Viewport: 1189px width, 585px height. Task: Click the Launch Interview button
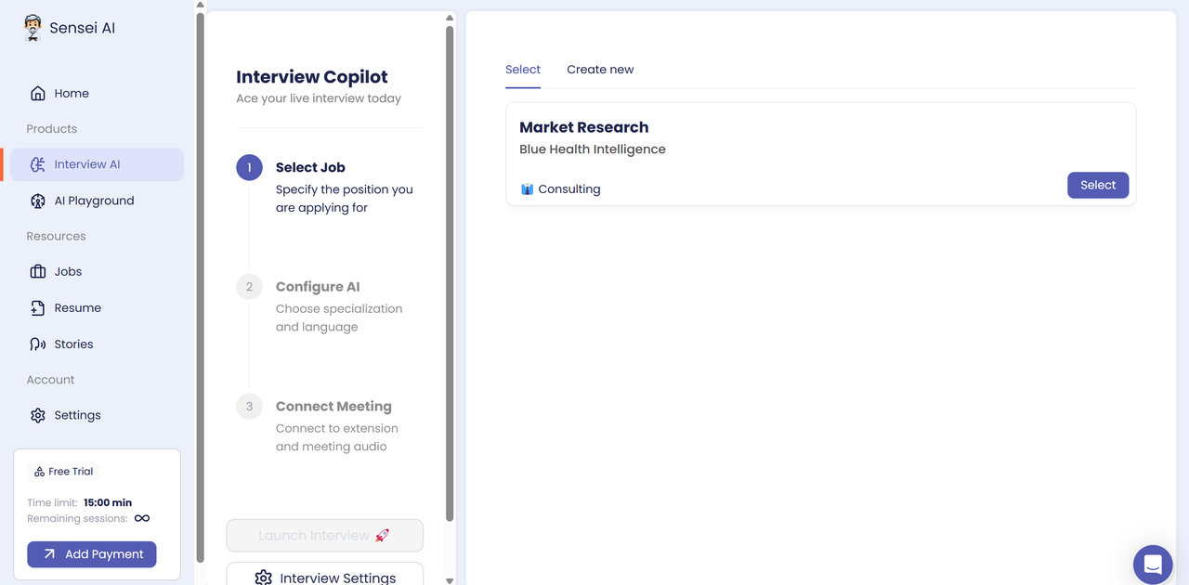click(325, 536)
